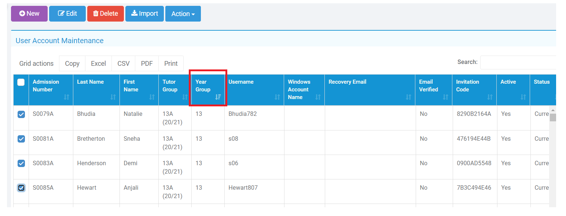The height and width of the screenshot is (216, 566).
Task: Toggle the select-all header checkbox
Action: tap(21, 83)
